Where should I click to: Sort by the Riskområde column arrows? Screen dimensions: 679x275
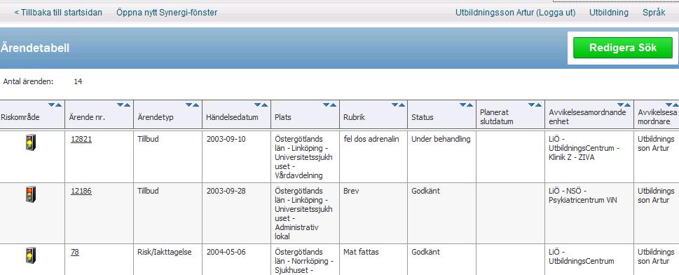[x=55, y=105]
